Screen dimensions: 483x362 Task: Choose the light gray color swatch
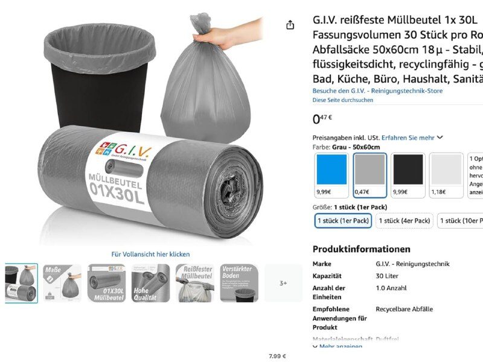(446, 175)
